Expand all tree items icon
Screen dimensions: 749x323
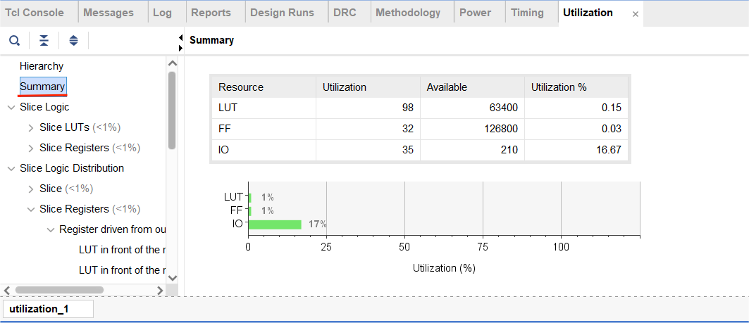(73, 40)
